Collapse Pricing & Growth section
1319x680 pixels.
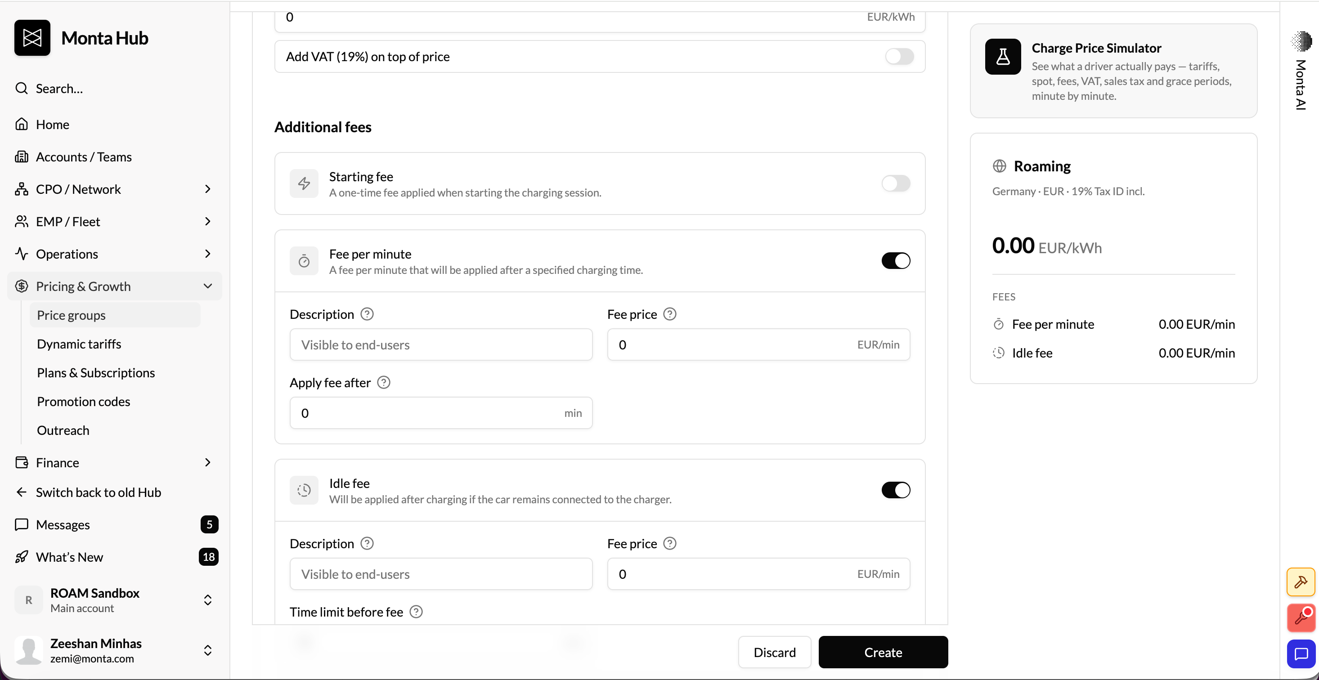pyautogui.click(x=115, y=286)
